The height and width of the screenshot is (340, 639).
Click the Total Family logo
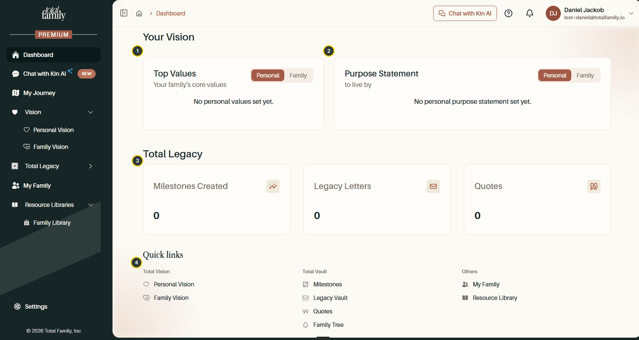click(54, 13)
